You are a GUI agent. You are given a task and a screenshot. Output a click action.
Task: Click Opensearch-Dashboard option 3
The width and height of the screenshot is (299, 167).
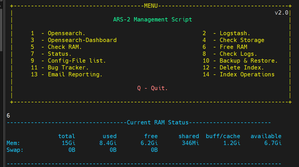click(x=82, y=40)
